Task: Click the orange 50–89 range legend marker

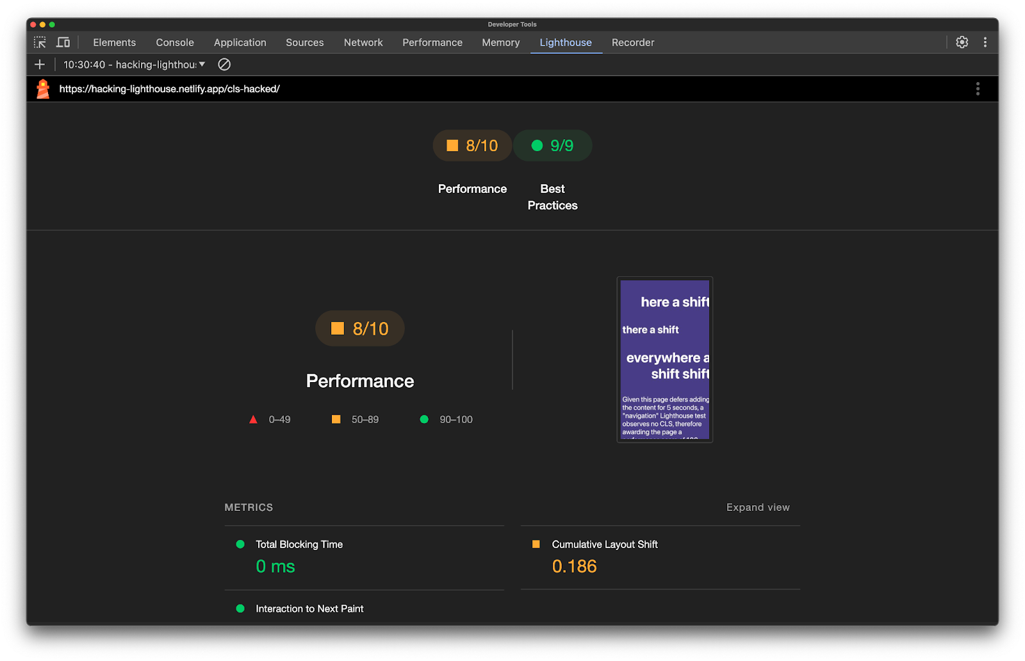Action: point(336,419)
